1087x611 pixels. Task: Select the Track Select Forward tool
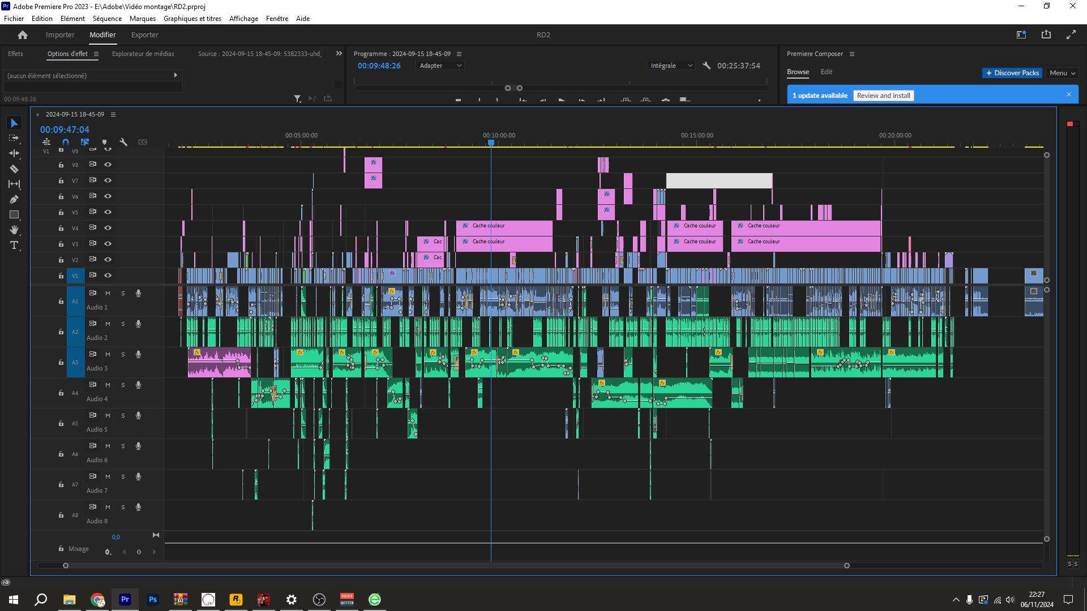click(x=14, y=139)
